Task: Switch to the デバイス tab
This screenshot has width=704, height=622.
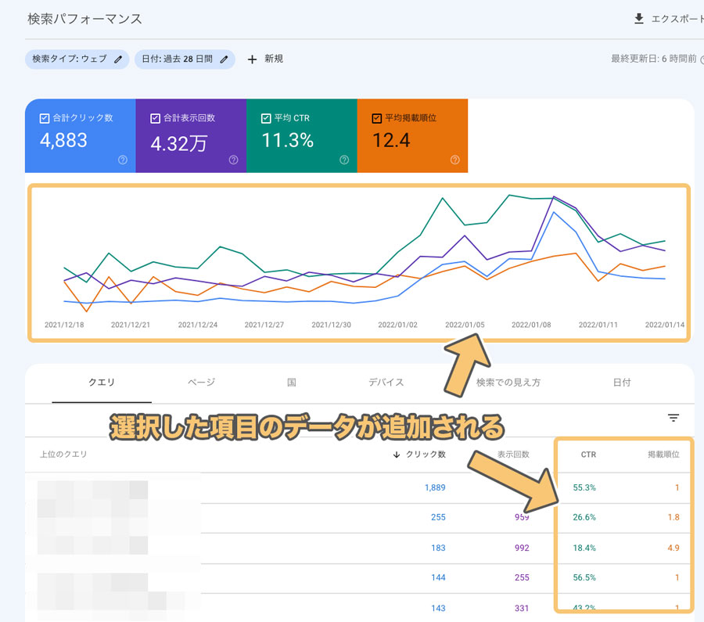Action: (386, 383)
